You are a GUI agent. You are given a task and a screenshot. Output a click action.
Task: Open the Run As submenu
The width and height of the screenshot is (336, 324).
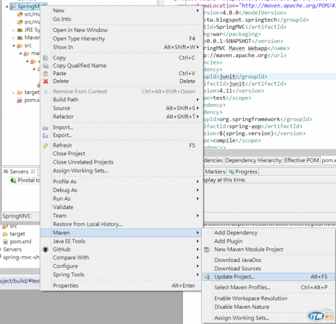(120, 198)
